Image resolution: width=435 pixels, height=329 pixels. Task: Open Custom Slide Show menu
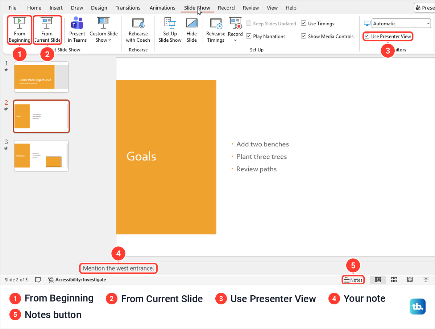pos(104,30)
